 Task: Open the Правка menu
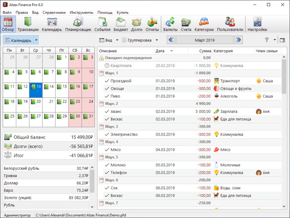pyautogui.click(x=22, y=13)
